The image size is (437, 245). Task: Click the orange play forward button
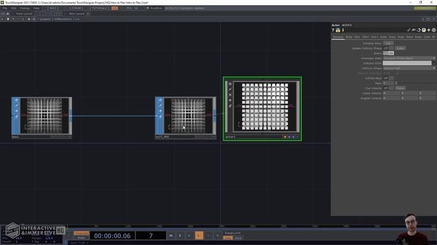coord(199,236)
